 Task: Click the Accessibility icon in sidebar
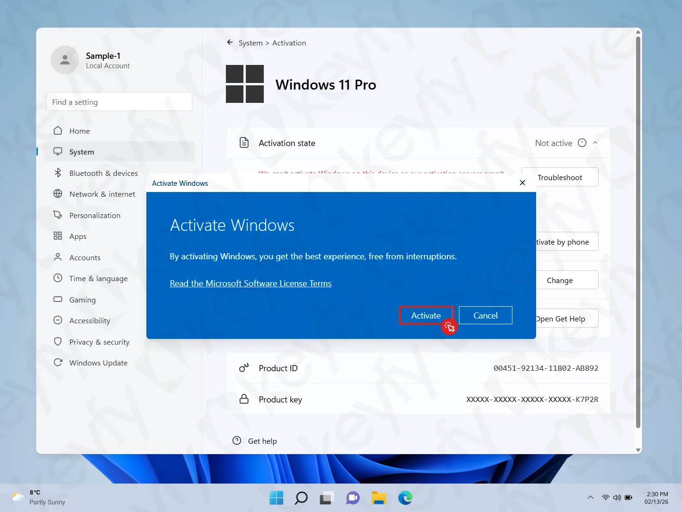coord(58,320)
